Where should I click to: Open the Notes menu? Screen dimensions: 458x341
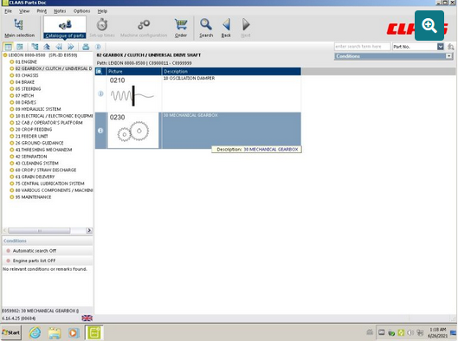point(60,11)
